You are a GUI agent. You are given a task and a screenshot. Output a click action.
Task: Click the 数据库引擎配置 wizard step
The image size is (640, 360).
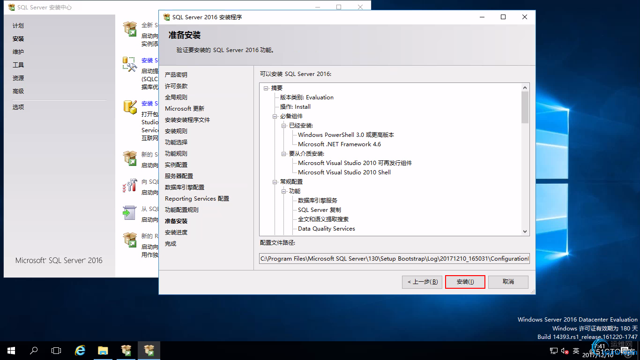pos(185,187)
